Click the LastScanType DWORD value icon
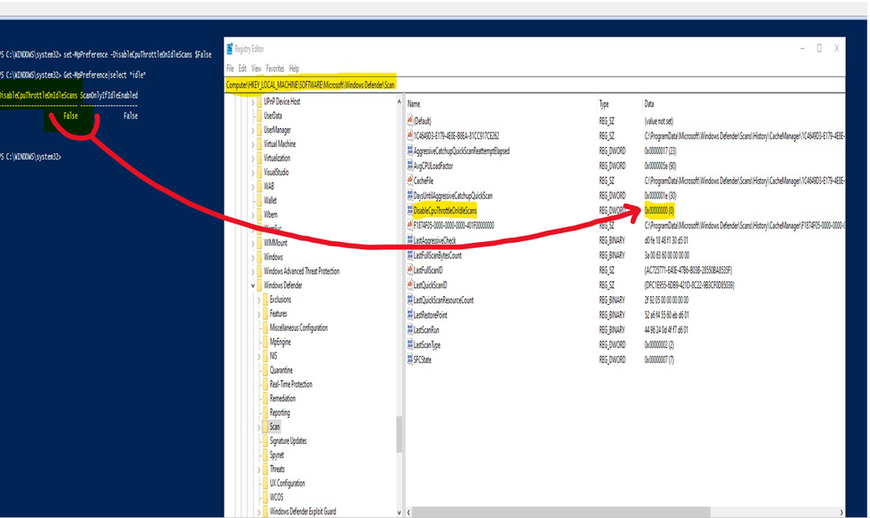The image size is (870, 518). [x=410, y=346]
